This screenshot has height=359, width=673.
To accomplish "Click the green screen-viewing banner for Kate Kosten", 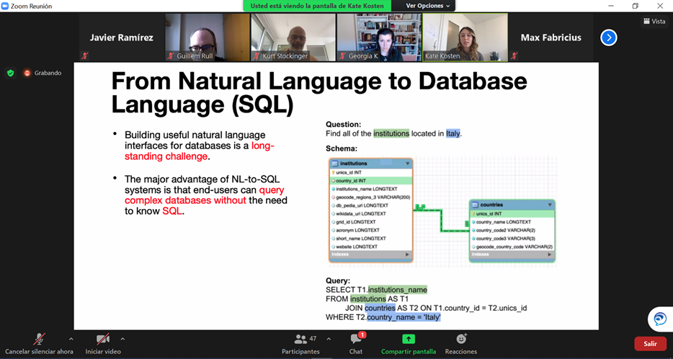I will pyautogui.click(x=317, y=6).
